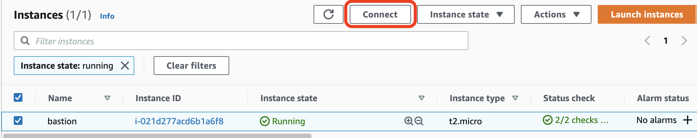
Task: Open instance ID i-021d277acd6b1a6f8 link
Action: [x=179, y=121]
